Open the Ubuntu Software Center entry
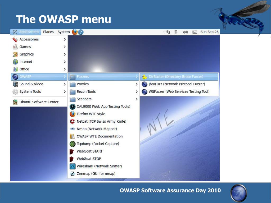271x203 pixels. click(39, 102)
